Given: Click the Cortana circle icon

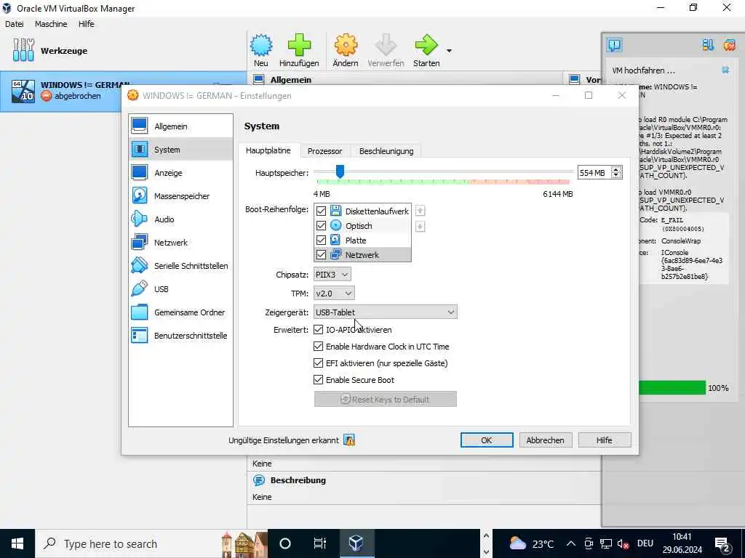Looking at the screenshot, I should [x=285, y=543].
